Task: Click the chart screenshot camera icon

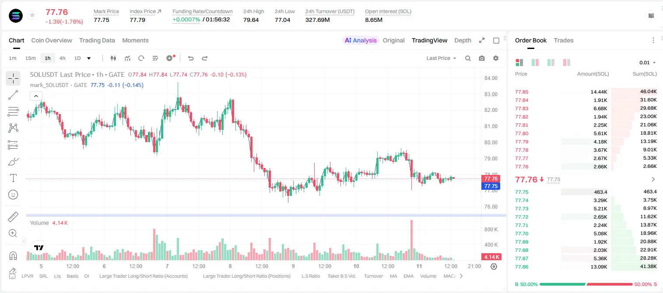Action: click(482, 58)
